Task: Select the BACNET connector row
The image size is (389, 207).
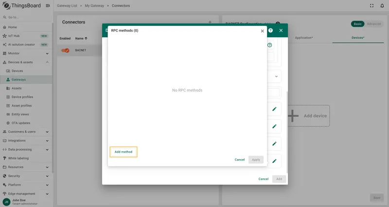Action: [79, 50]
